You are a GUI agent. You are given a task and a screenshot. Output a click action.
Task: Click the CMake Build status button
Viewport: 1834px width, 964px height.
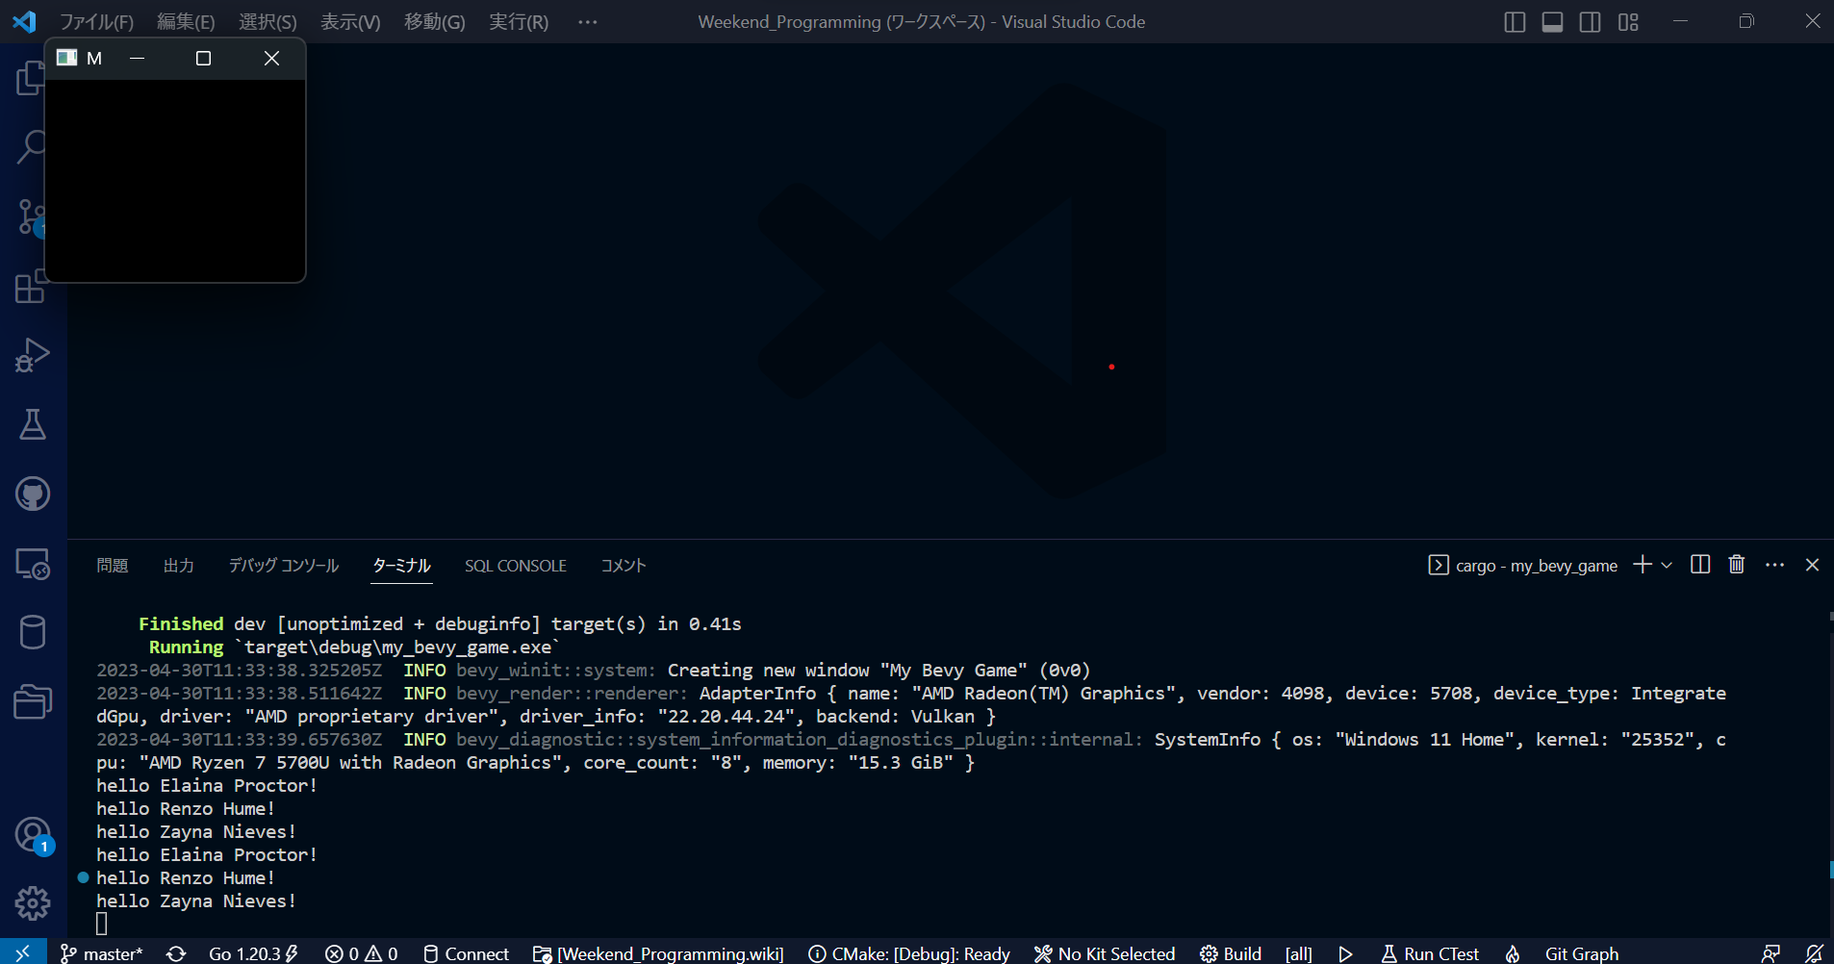coord(1231,953)
